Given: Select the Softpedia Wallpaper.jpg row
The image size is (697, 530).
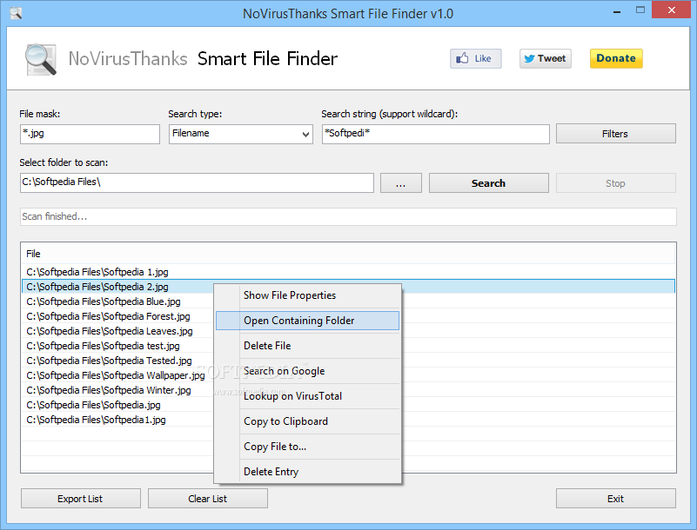Looking at the screenshot, I should coord(117,375).
